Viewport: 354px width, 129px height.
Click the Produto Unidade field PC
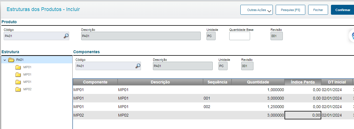click(x=211, y=36)
